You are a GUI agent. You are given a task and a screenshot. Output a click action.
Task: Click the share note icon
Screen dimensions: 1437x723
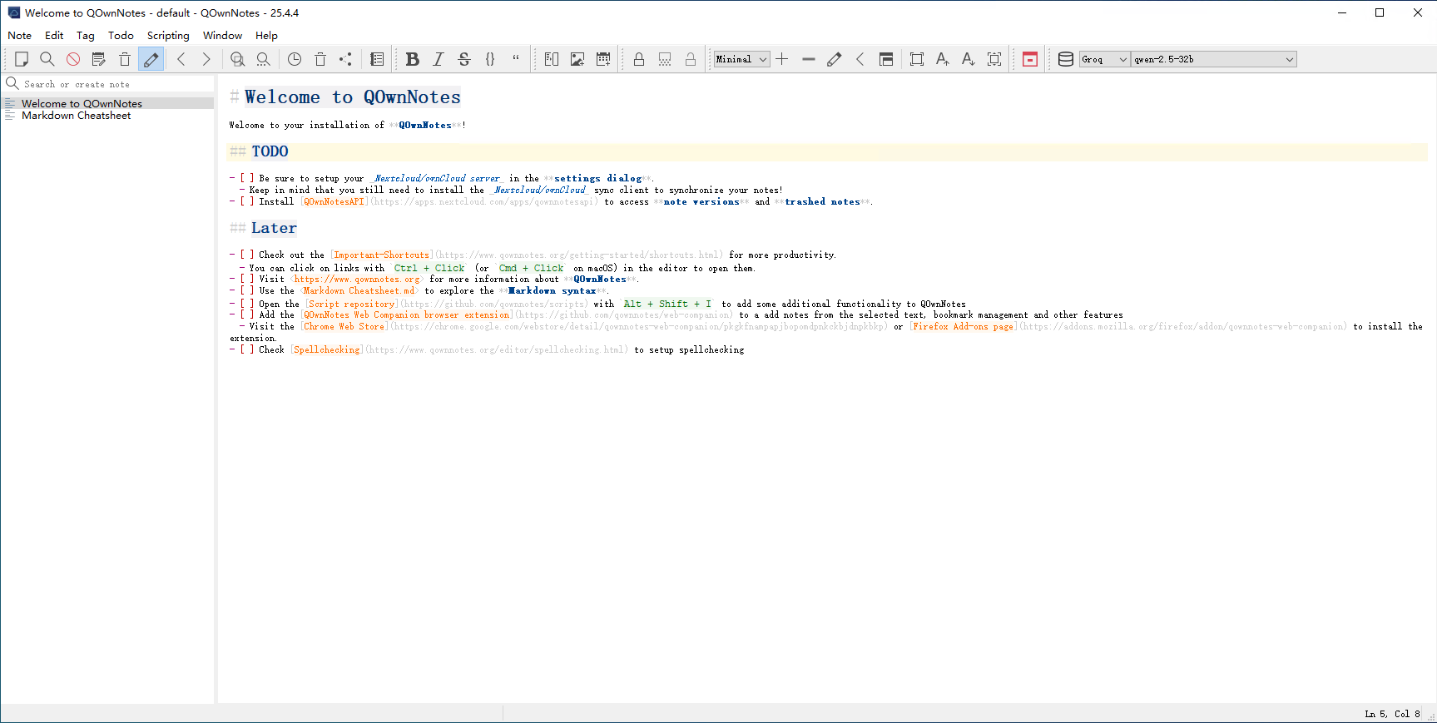pos(346,59)
